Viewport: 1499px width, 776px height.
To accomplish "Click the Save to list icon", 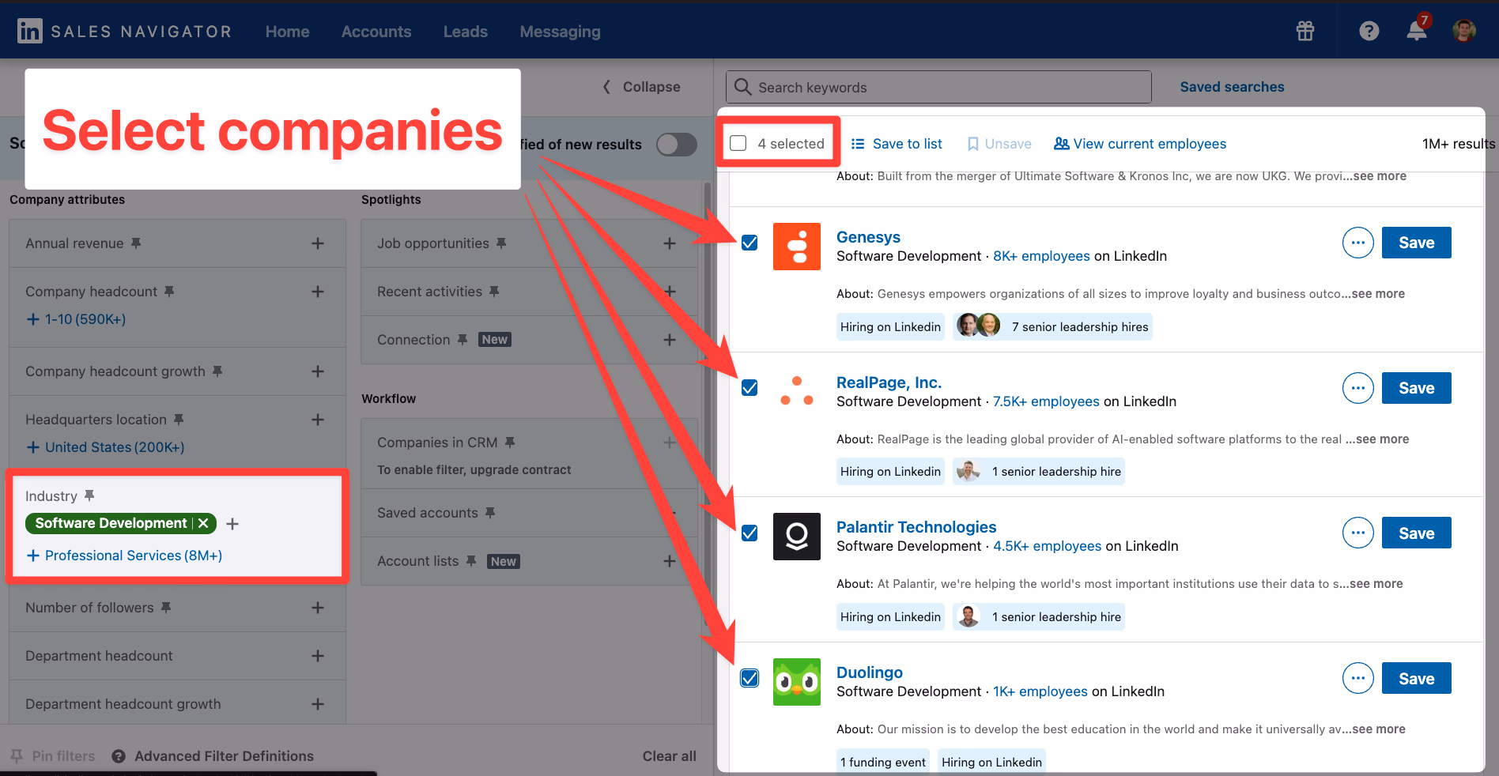I will [858, 144].
